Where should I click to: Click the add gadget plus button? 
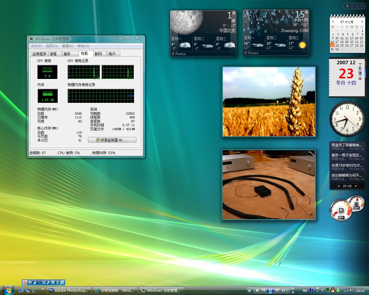347,6
